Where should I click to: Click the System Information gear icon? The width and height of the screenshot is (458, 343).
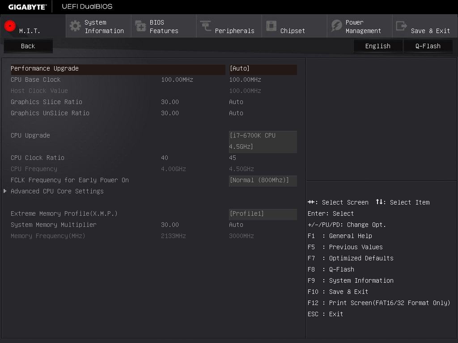coord(75,26)
